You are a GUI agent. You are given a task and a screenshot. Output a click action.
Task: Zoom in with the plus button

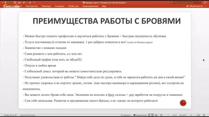coord(191,115)
